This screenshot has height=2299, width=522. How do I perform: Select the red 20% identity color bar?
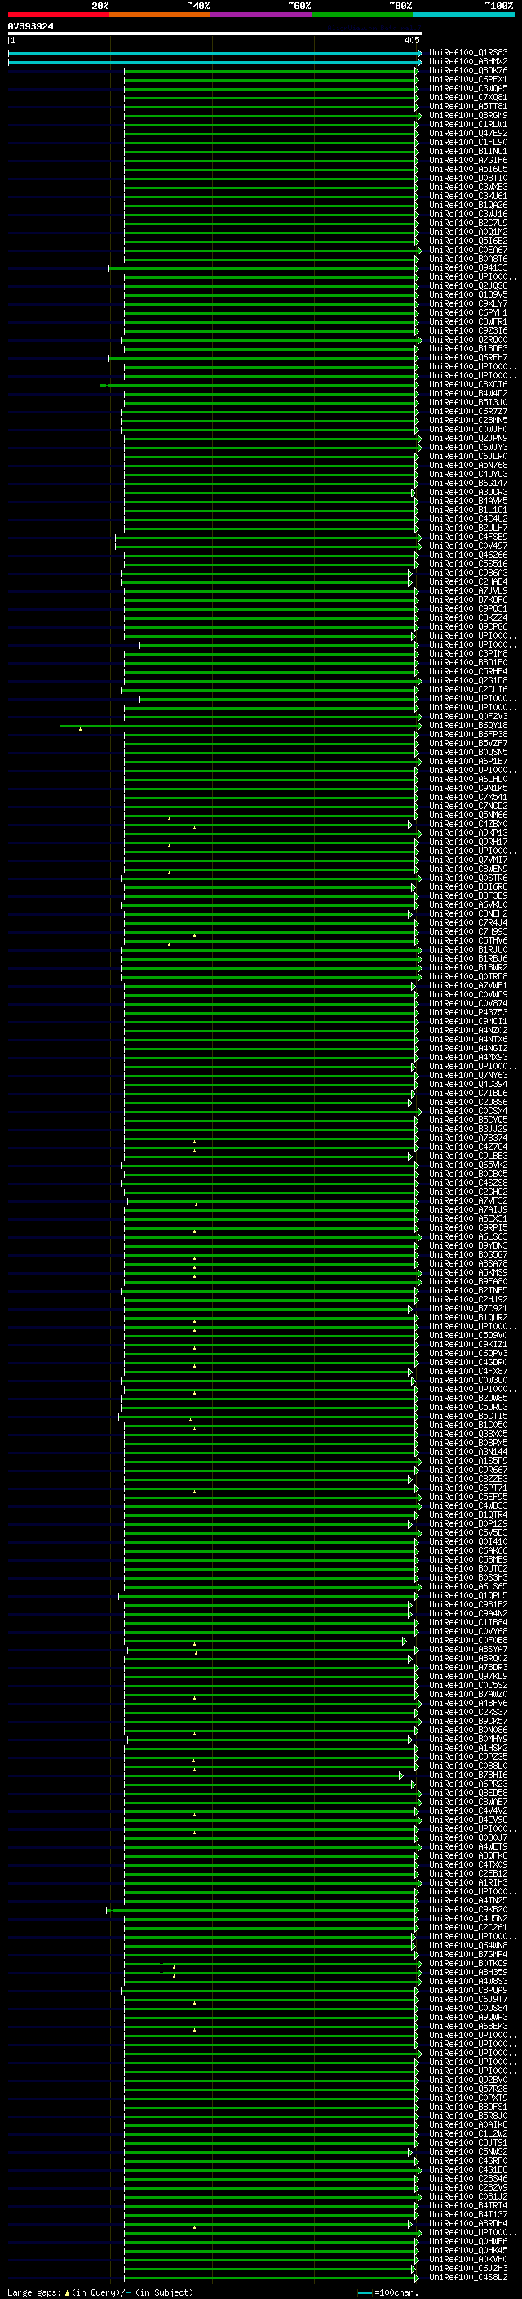(x=58, y=15)
